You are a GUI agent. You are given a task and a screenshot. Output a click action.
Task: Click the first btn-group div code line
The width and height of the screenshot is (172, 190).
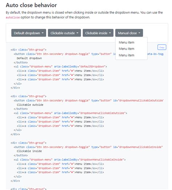tap(29, 50)
